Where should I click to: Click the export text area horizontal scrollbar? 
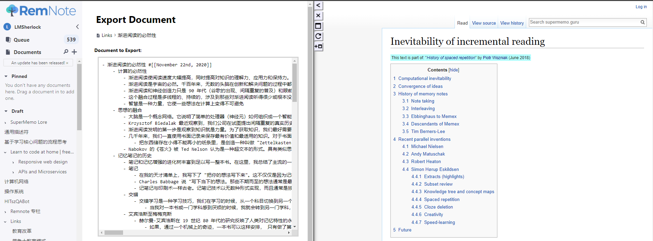click(x=114, y=232)
